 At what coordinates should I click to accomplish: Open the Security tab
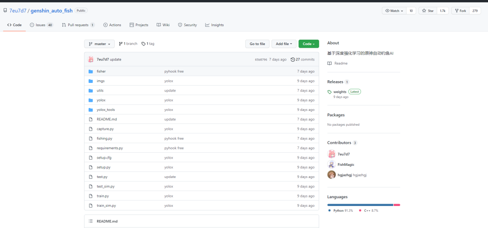(188, 25)
